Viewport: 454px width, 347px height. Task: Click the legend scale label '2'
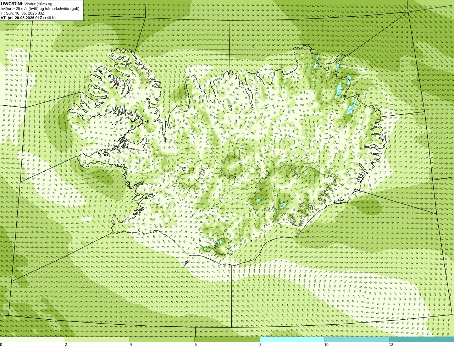pos(66,345)
